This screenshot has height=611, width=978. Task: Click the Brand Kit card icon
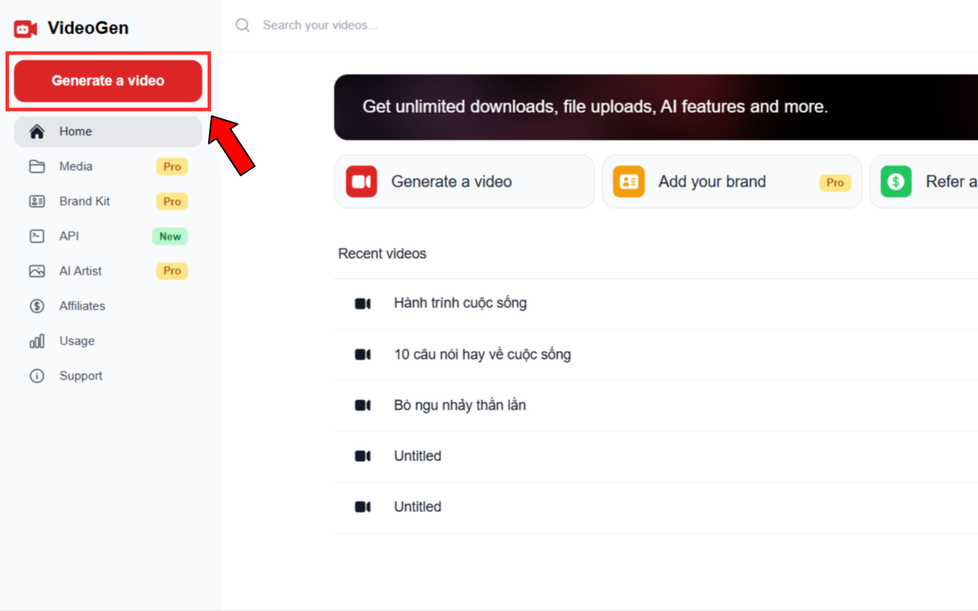[37, 201]
